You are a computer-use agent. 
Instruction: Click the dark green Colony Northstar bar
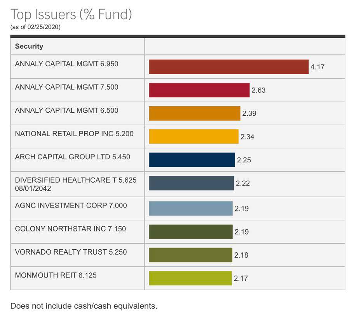tap(190, 232)
